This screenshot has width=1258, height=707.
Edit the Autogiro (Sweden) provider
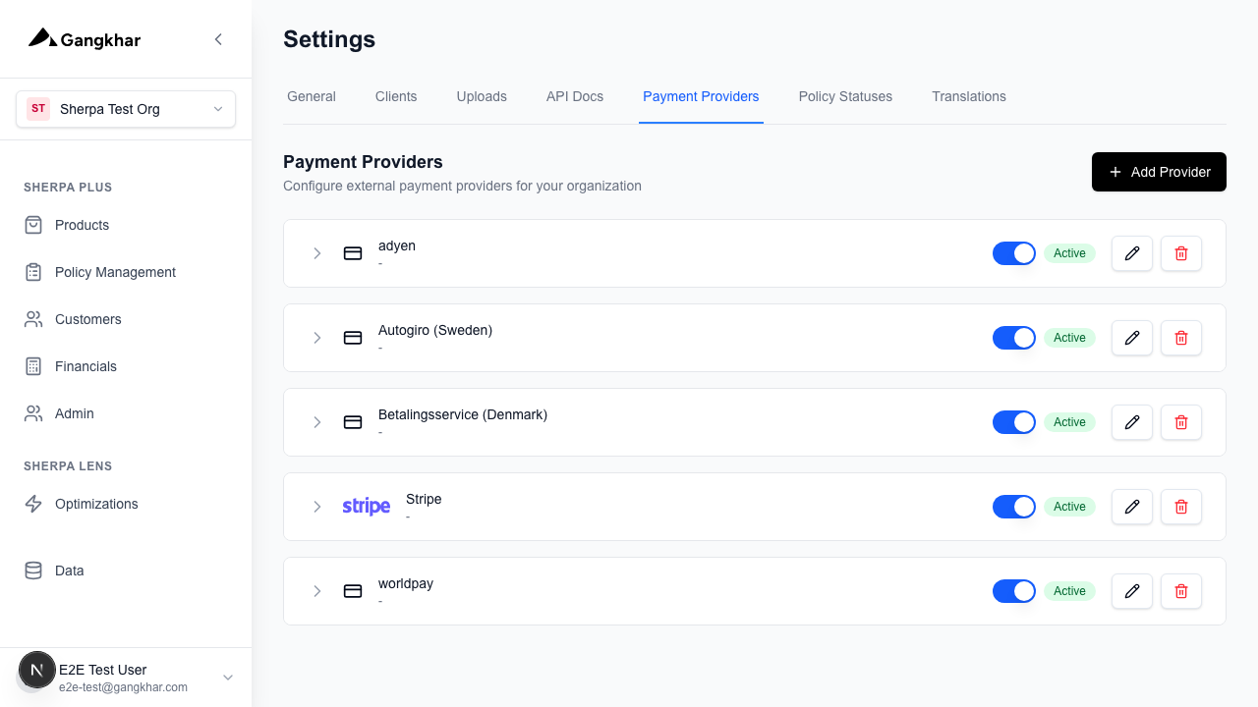click(x=1132, y=338)
